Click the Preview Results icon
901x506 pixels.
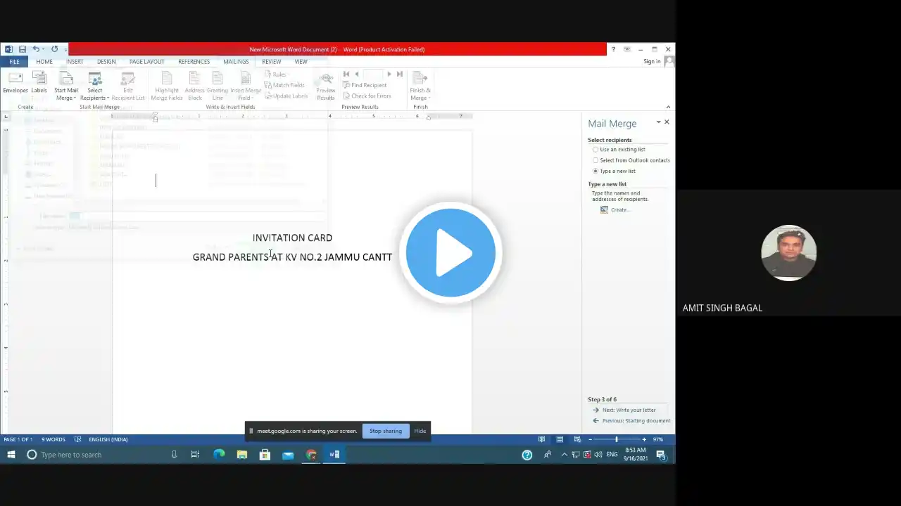[326, 86]
